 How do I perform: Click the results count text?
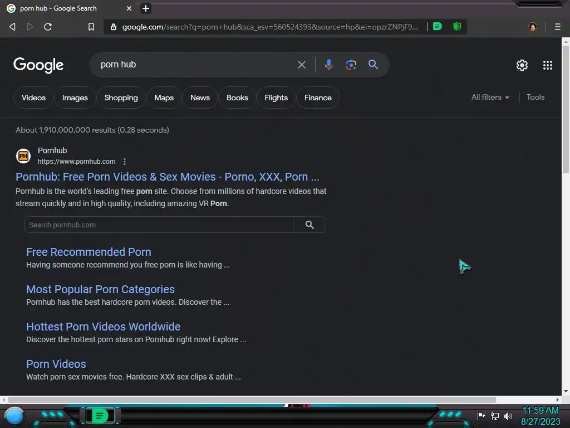[x=92, y=130]
